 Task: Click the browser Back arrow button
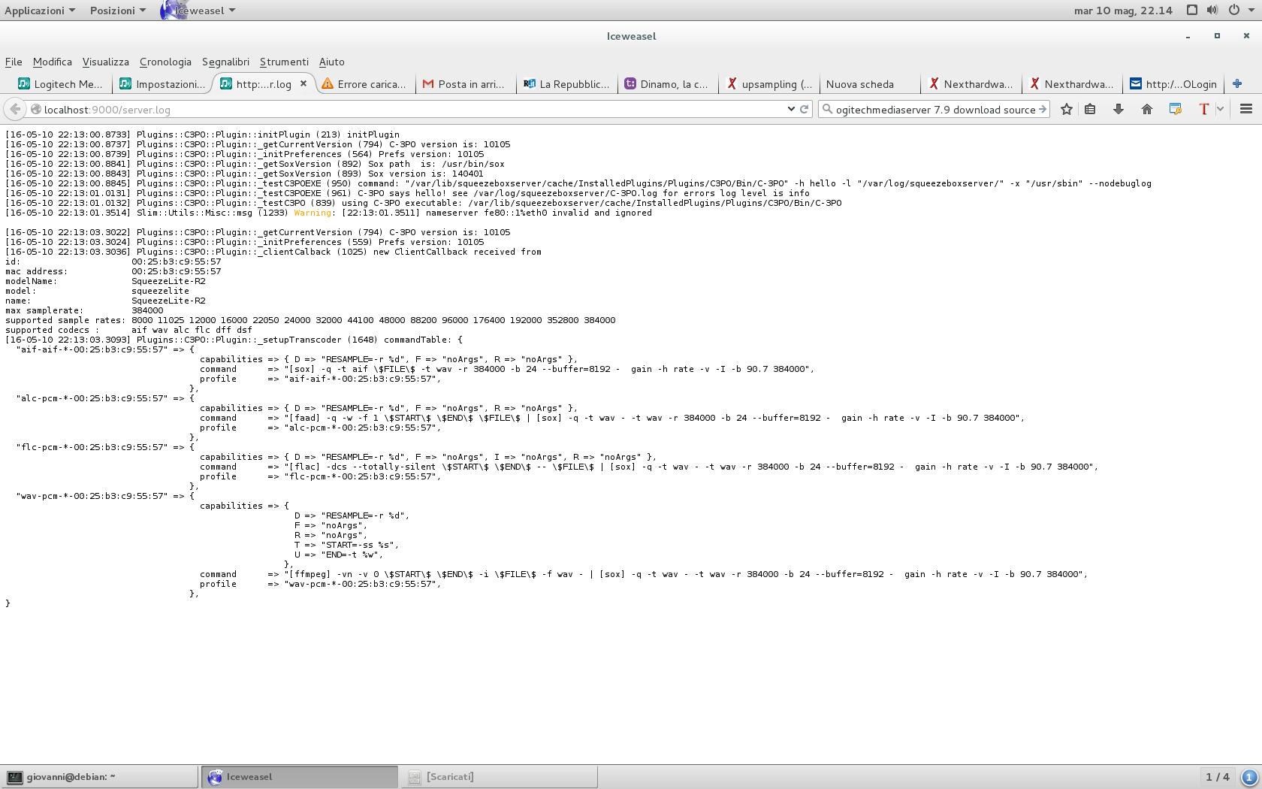pyautogui.click(x=14, y=109)
